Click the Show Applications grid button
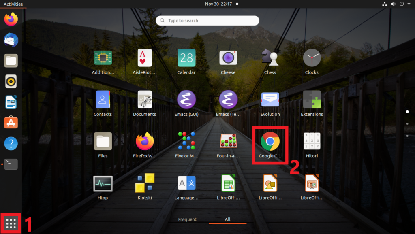 11,223
